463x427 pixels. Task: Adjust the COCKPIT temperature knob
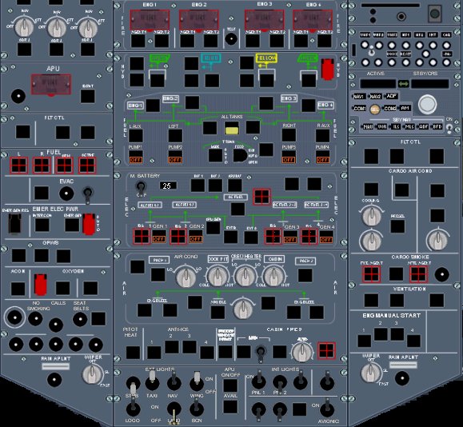(218, 276)
